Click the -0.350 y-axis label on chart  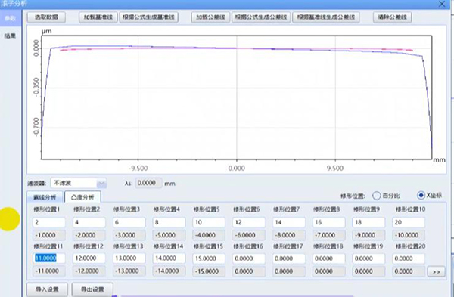[36, 87]
